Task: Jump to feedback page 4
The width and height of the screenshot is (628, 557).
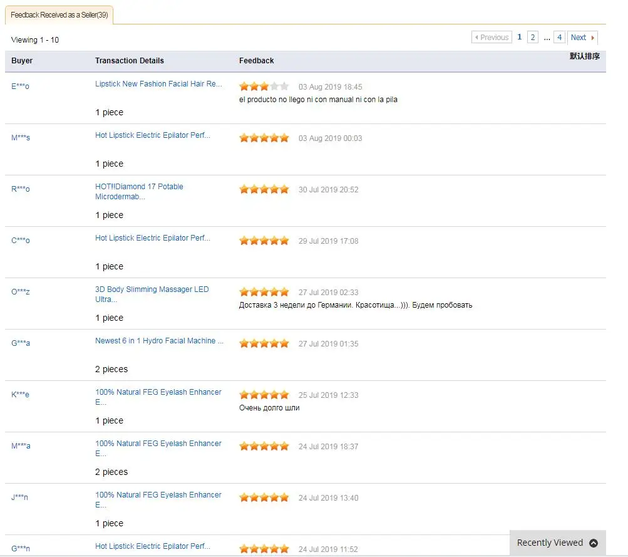Action: (x=560, y=37)
